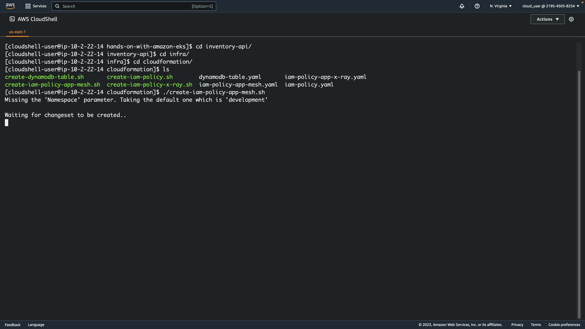
Task: Open the Language option in footer
Action: point(36,325)
